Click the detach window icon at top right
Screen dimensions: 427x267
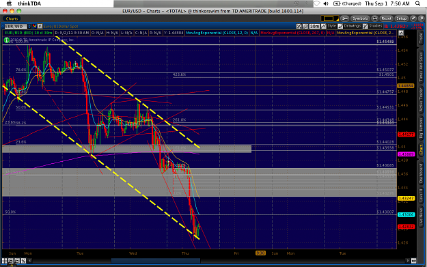click(x=422, y=18)
